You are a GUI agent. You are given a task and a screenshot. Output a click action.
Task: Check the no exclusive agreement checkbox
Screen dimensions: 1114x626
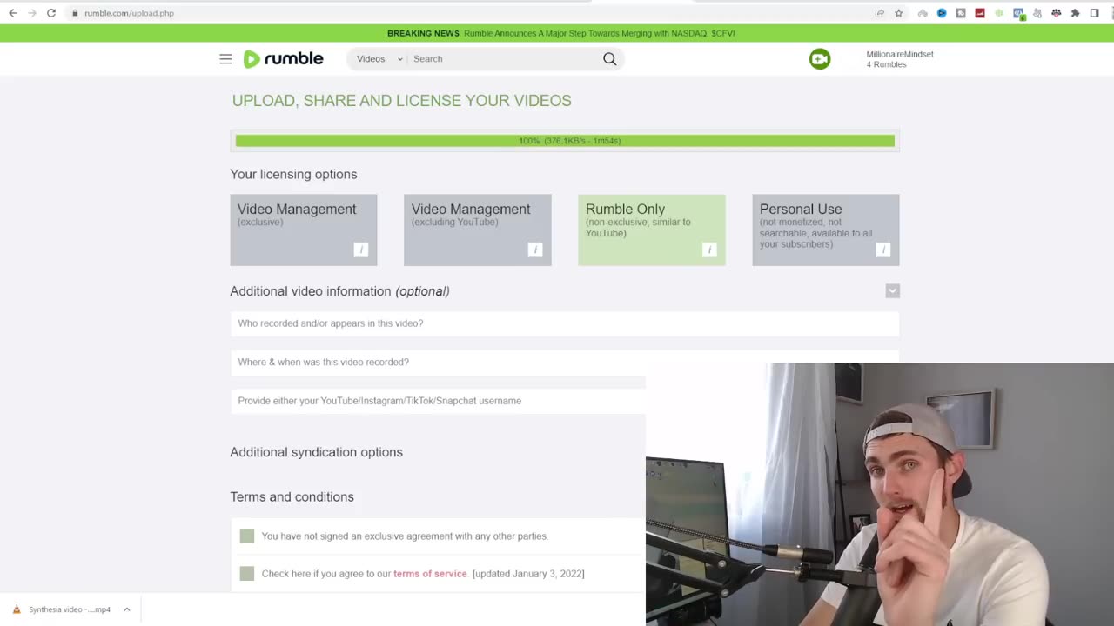point(247,536)
